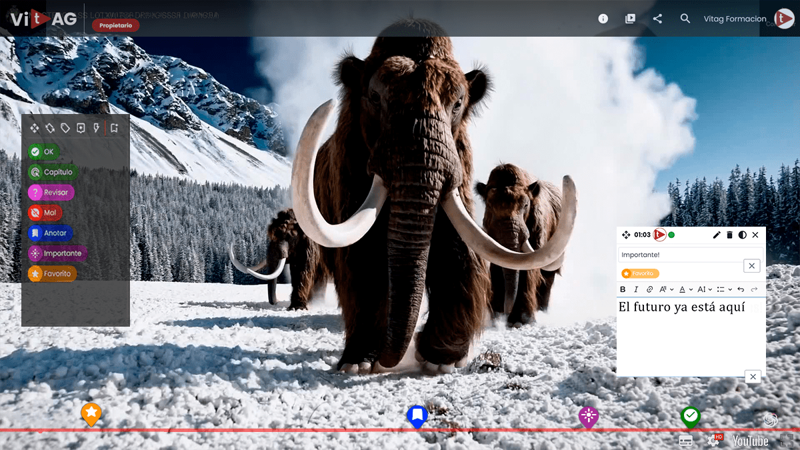Click the lightning bolt icon in tag panel
800x450 pixels.
(96, 128)
